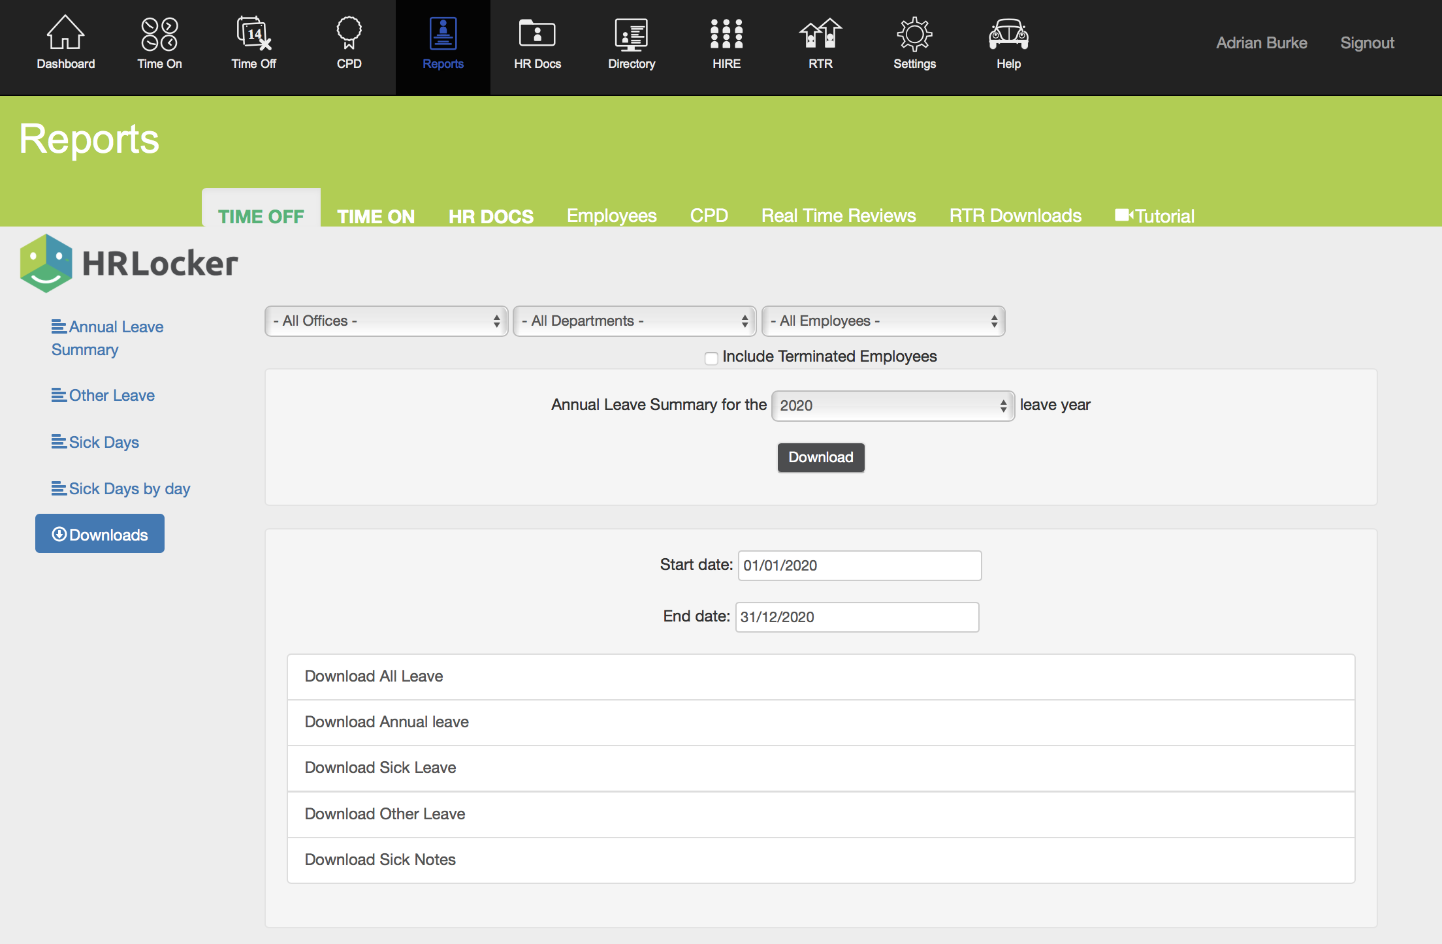
Task: Open the Time Off calendar icon
Action: (253, 34)
